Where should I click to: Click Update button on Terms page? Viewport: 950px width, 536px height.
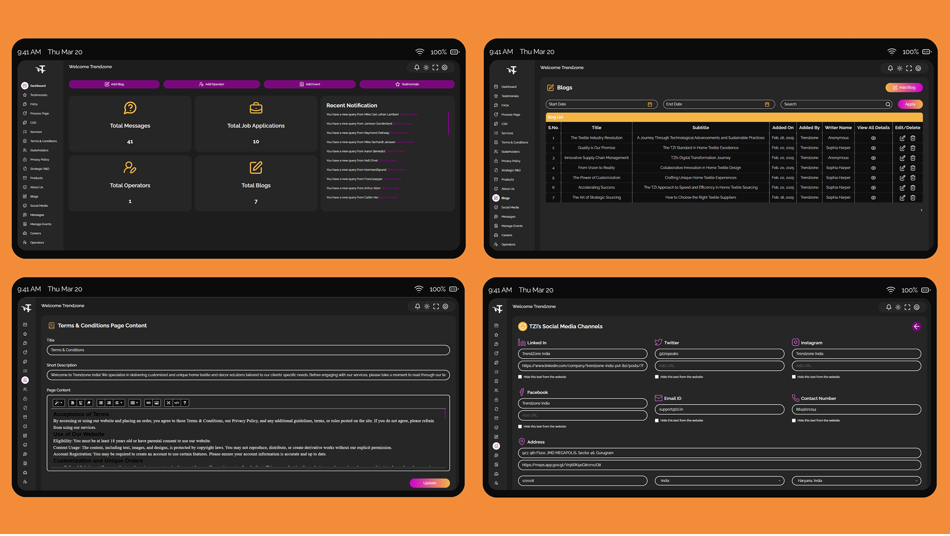point(429,483)
